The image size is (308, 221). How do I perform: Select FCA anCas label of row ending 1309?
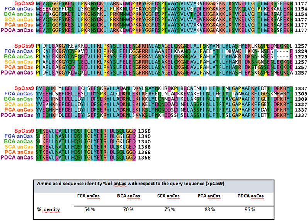point(19,93)
